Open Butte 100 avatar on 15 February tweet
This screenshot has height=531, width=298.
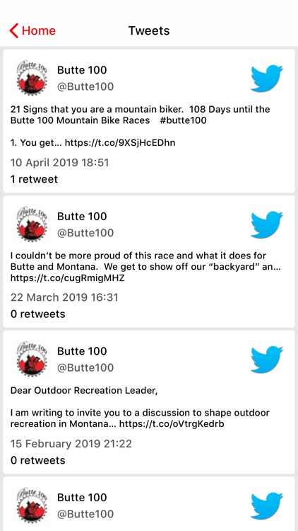[32, 360]
